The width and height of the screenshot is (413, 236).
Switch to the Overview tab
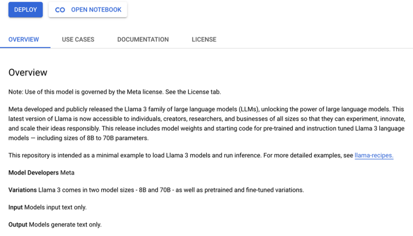pos(24,40)
